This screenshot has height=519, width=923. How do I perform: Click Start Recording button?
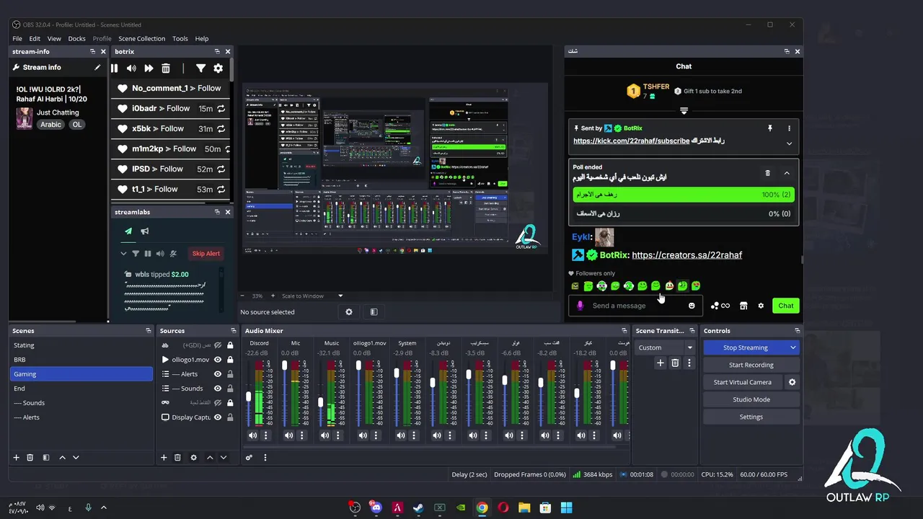tap(751, 365)
